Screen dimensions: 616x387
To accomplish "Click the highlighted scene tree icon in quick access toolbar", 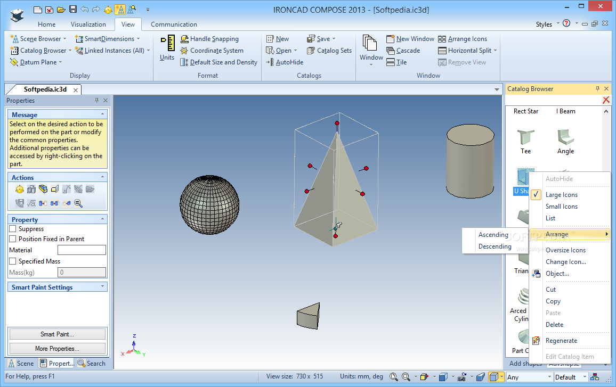I will (x=120, y=10).
